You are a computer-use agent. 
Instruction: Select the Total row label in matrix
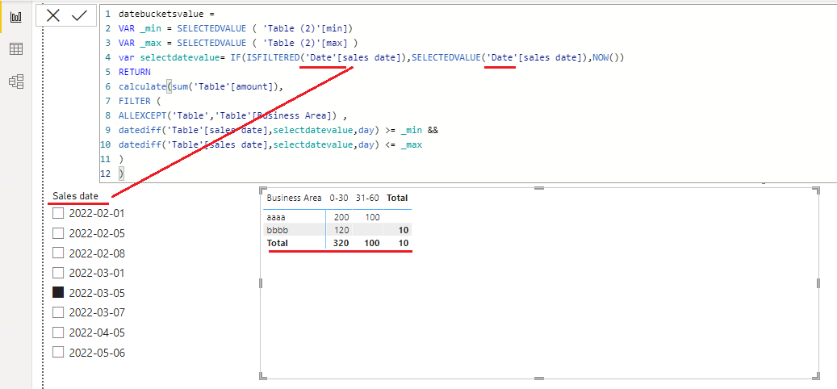click(277, 243)
